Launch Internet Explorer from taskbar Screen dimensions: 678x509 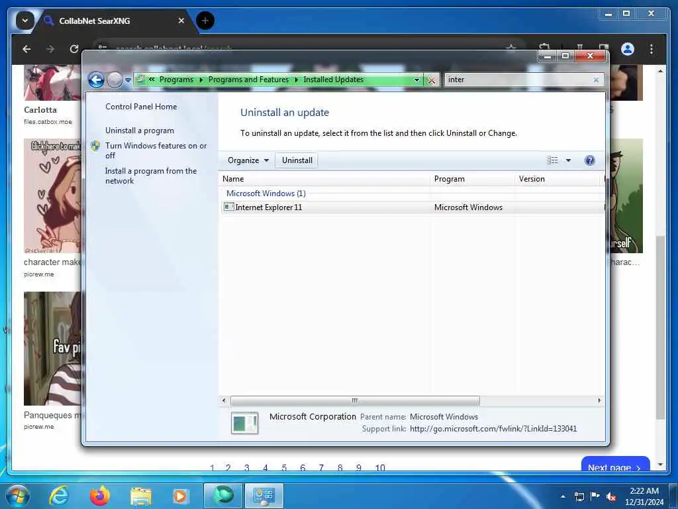pyautogui.click(x=59, y=496)
